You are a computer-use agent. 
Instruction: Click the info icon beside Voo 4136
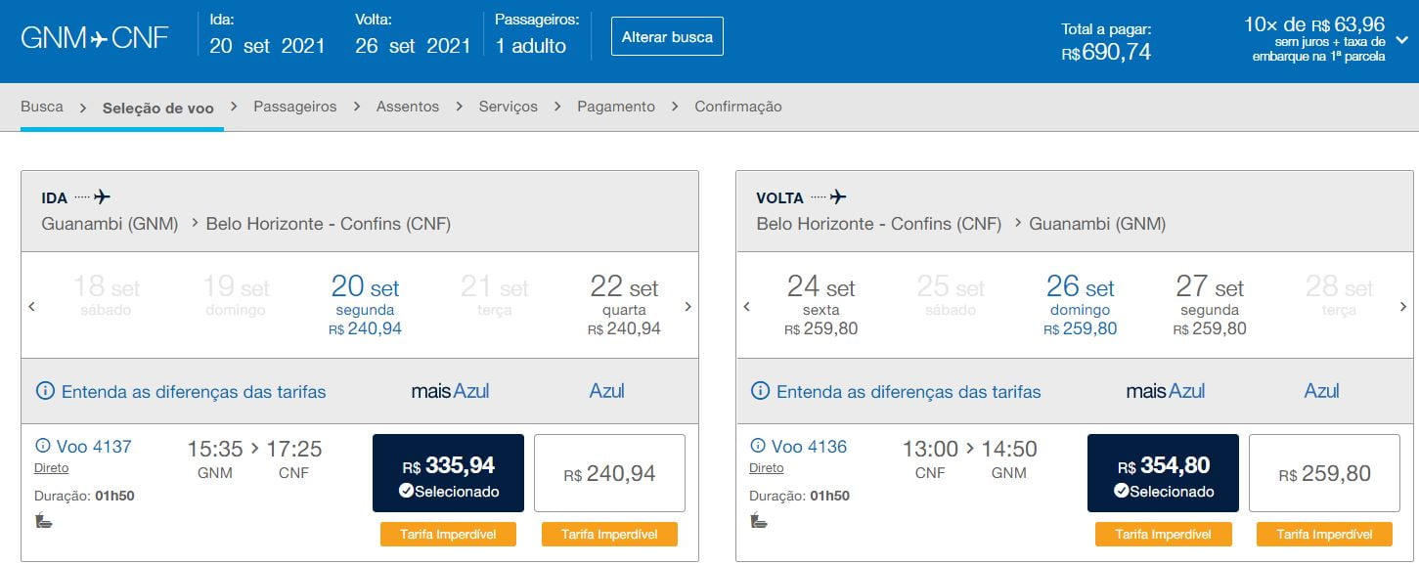[x=758, y=447]
